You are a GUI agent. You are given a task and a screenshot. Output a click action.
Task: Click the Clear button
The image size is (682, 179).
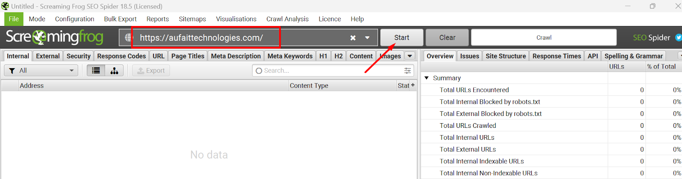click(447, 38)
